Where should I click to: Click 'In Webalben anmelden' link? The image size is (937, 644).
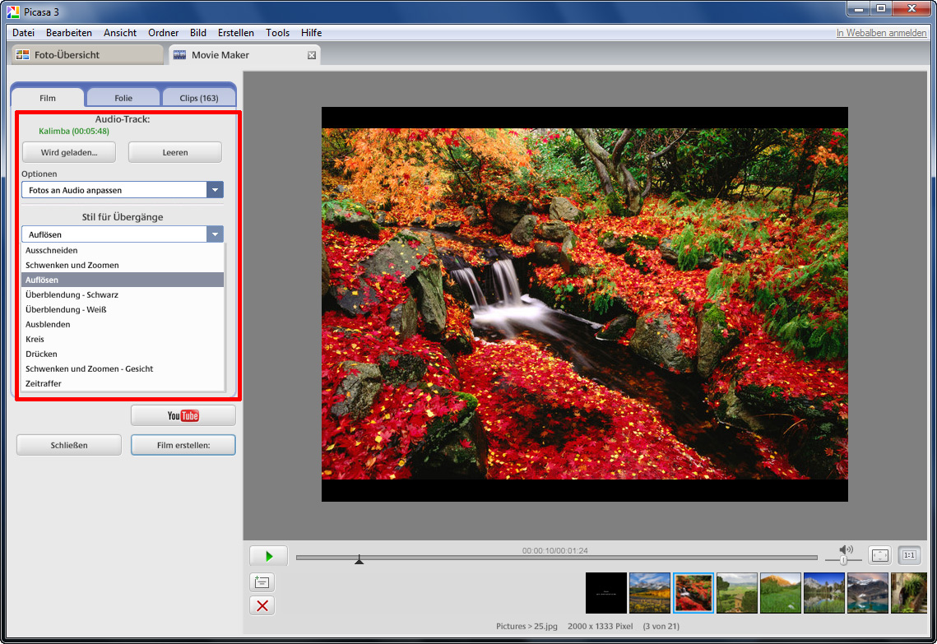coord(881,33)
